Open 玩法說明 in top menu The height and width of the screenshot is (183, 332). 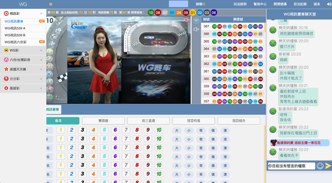coord(240,4)
